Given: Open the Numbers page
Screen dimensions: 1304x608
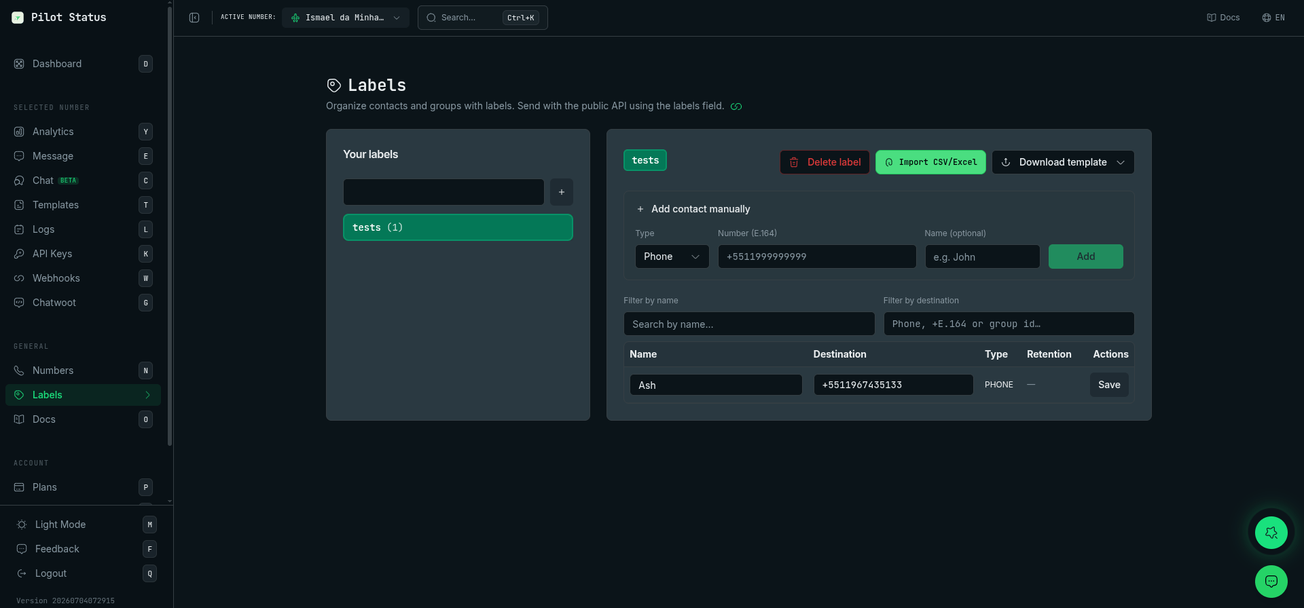Looking at the screenshot, I should tap(83, 370).
